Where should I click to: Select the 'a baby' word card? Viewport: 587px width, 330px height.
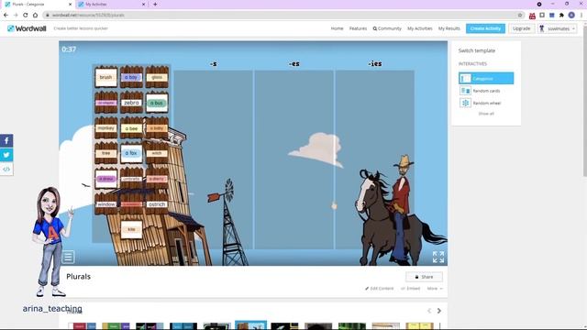(x=157, y=128)
